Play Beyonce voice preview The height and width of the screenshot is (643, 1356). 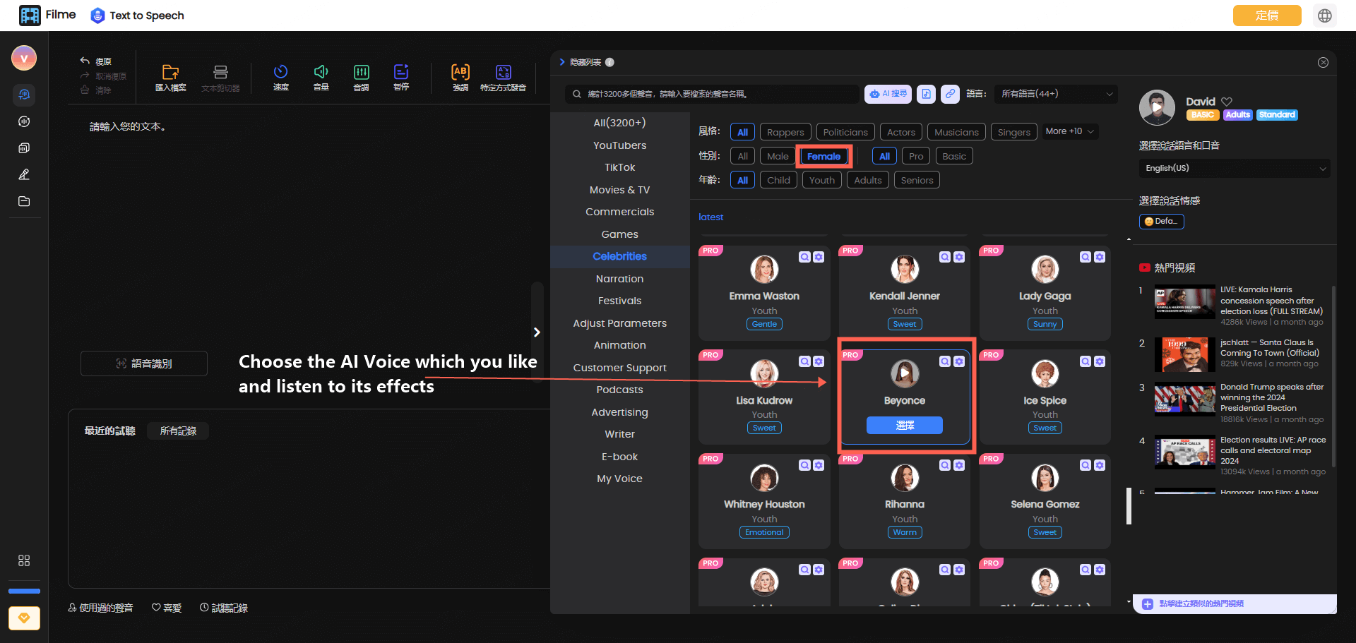905,373
